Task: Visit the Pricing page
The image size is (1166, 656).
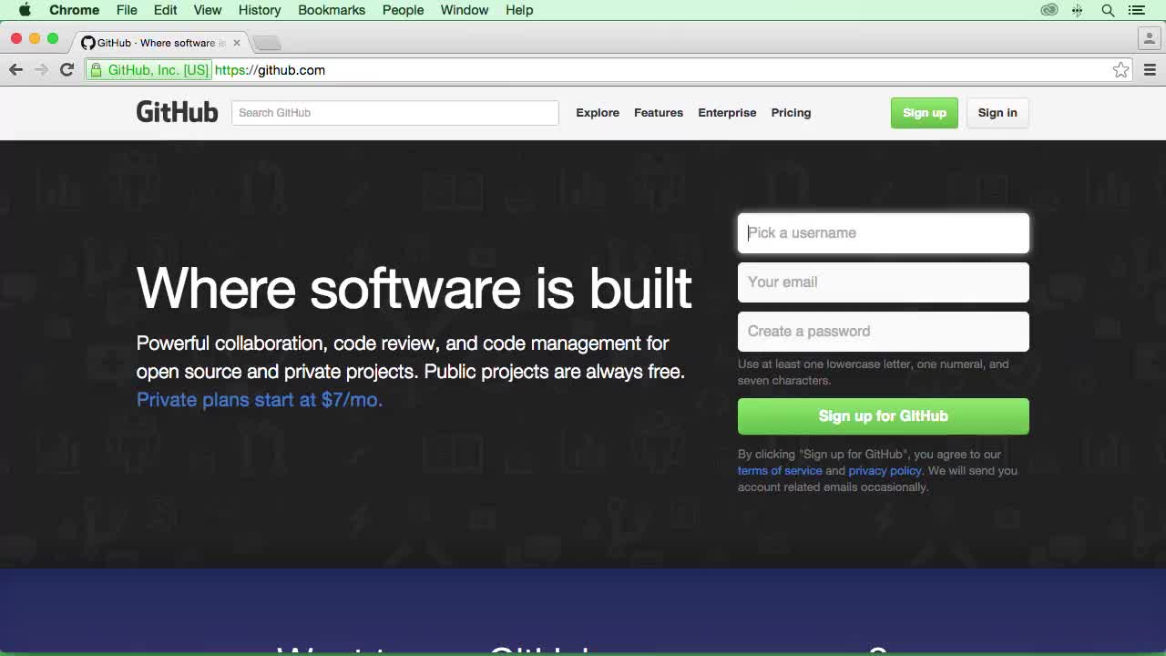Action: 791,113
